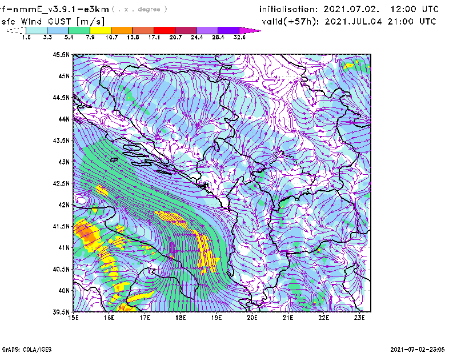Pick the violet 28.4–32.6 legend swatch
The height and width of the screenshot is (353, 457).
tap(228, 30)
